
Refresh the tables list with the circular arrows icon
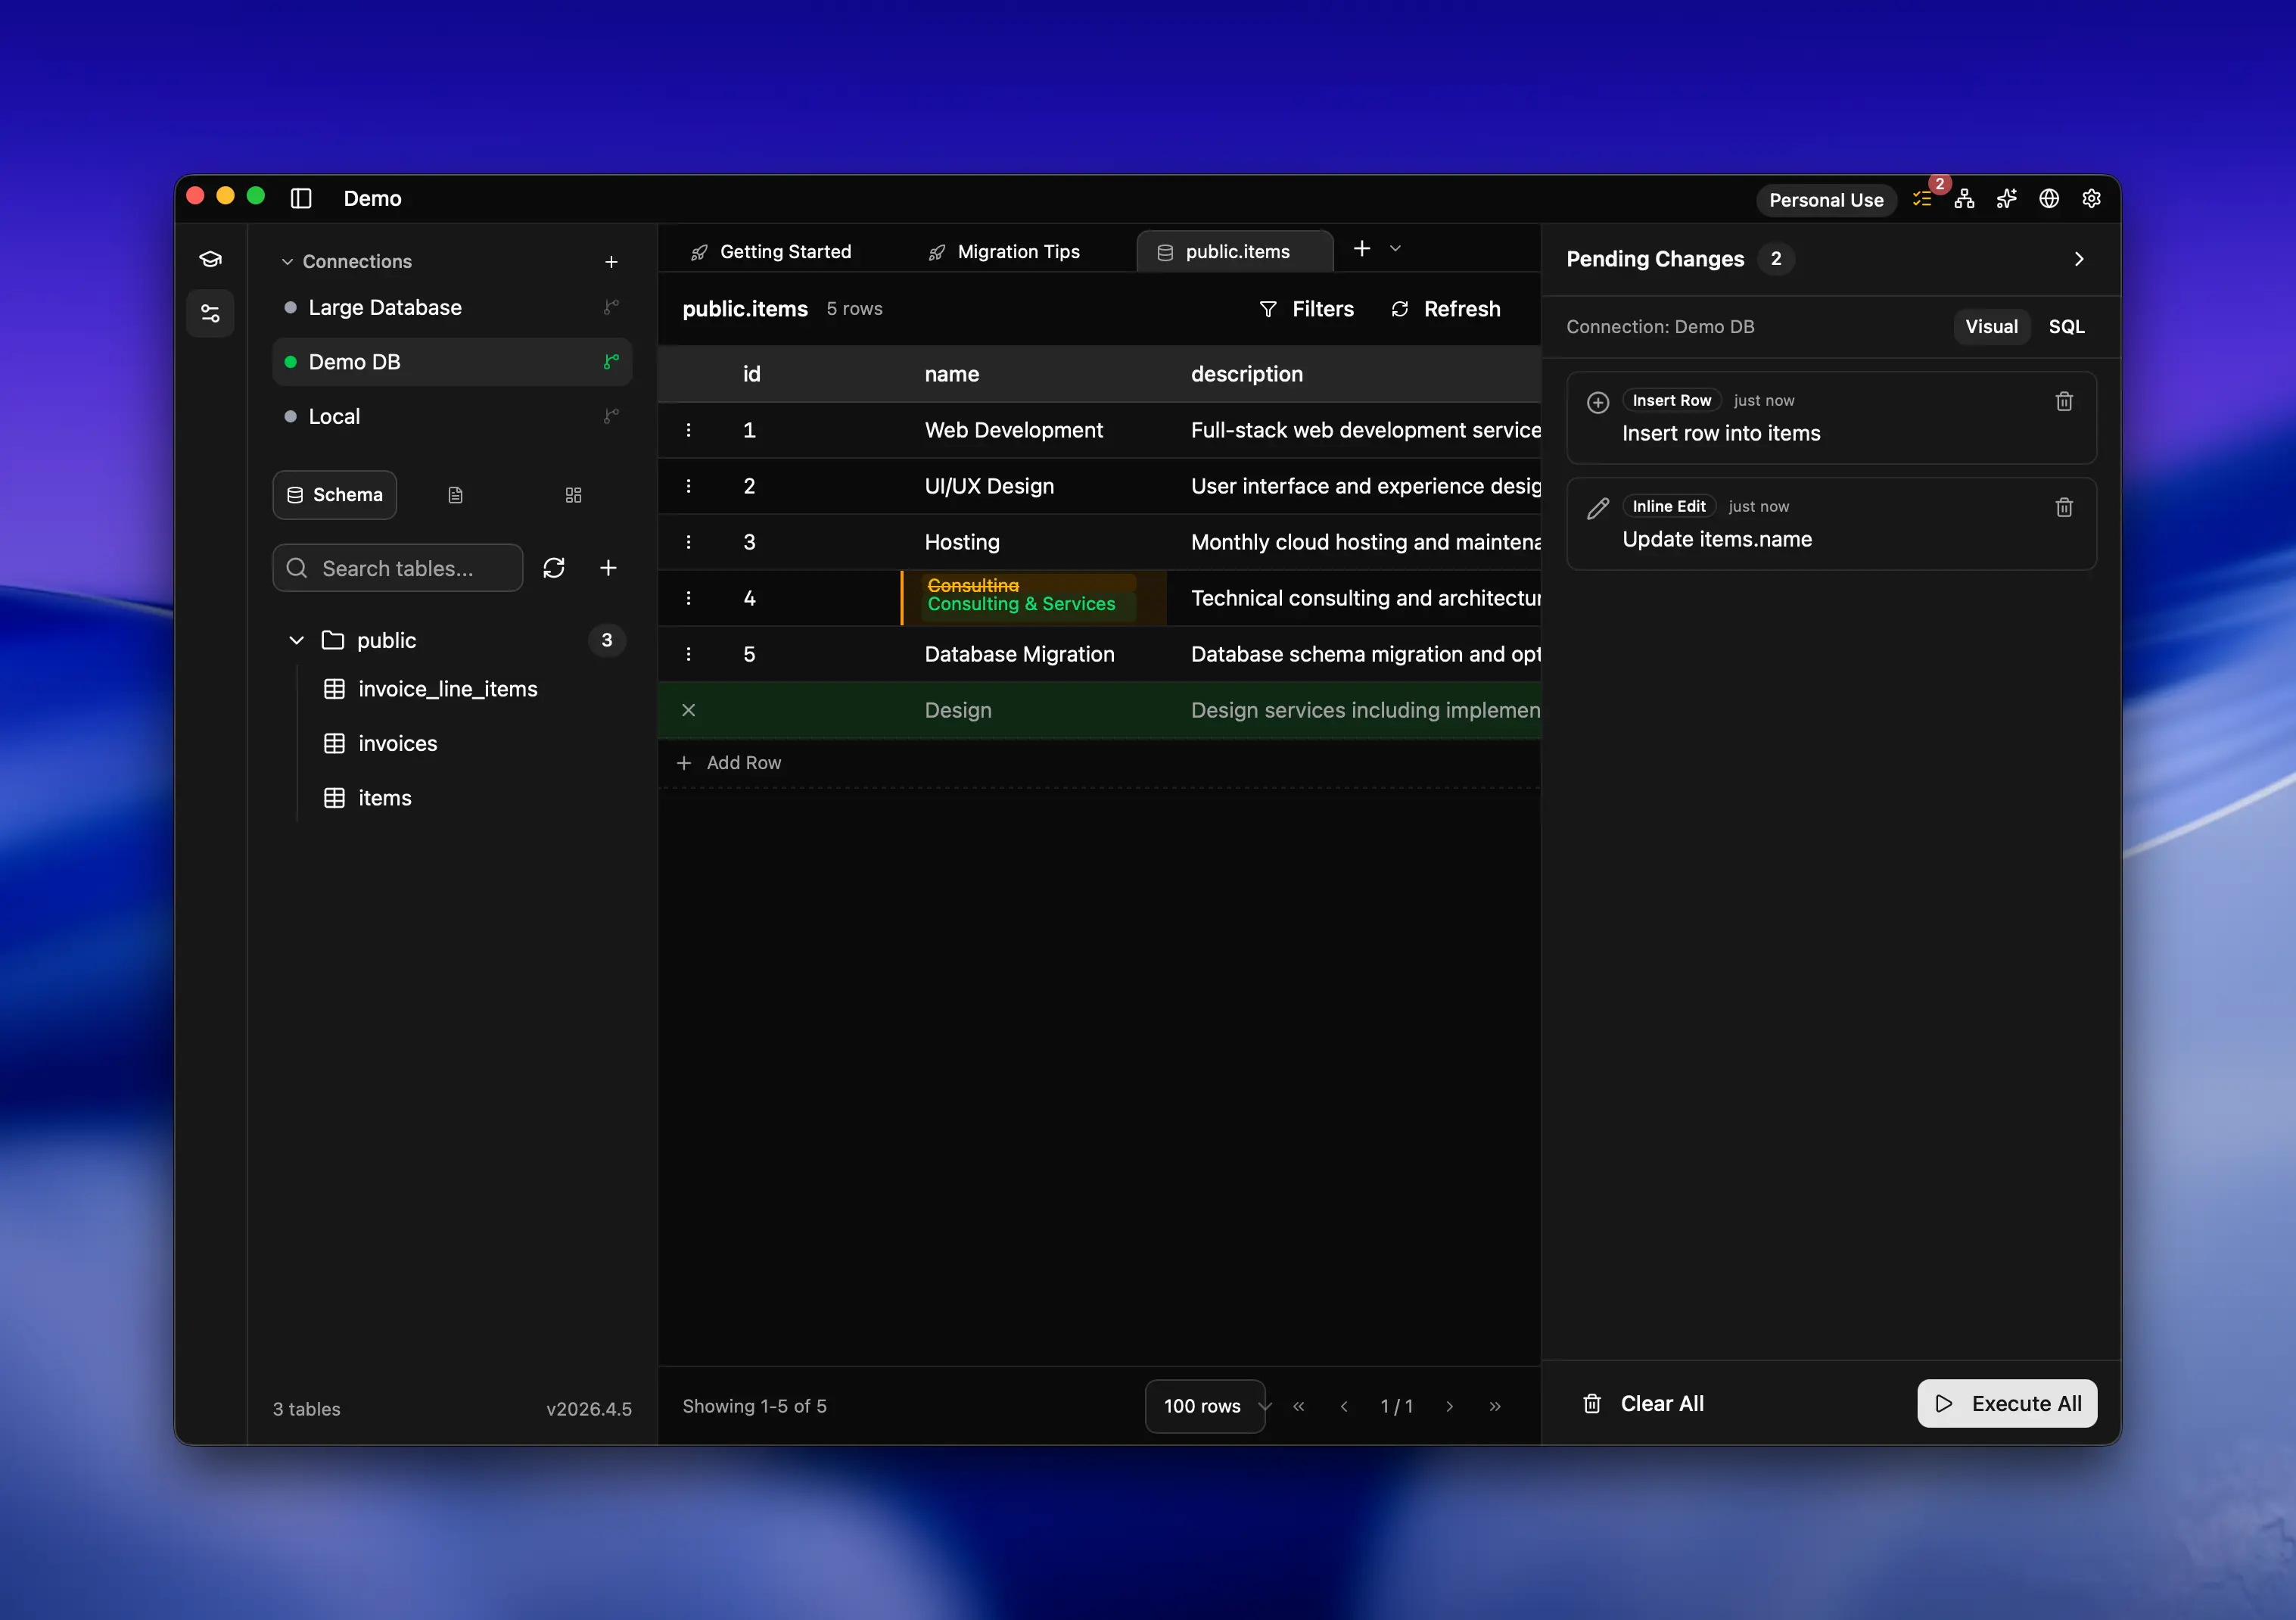pos(554,567)
